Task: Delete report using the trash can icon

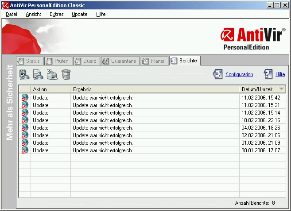Action: click(66, 74)
